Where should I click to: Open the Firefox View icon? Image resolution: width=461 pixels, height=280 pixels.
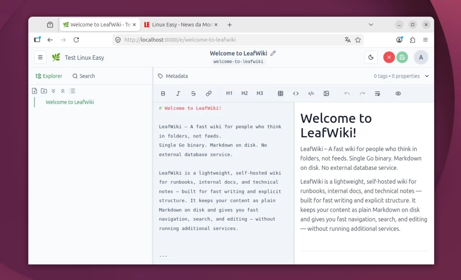coord(50,25)
